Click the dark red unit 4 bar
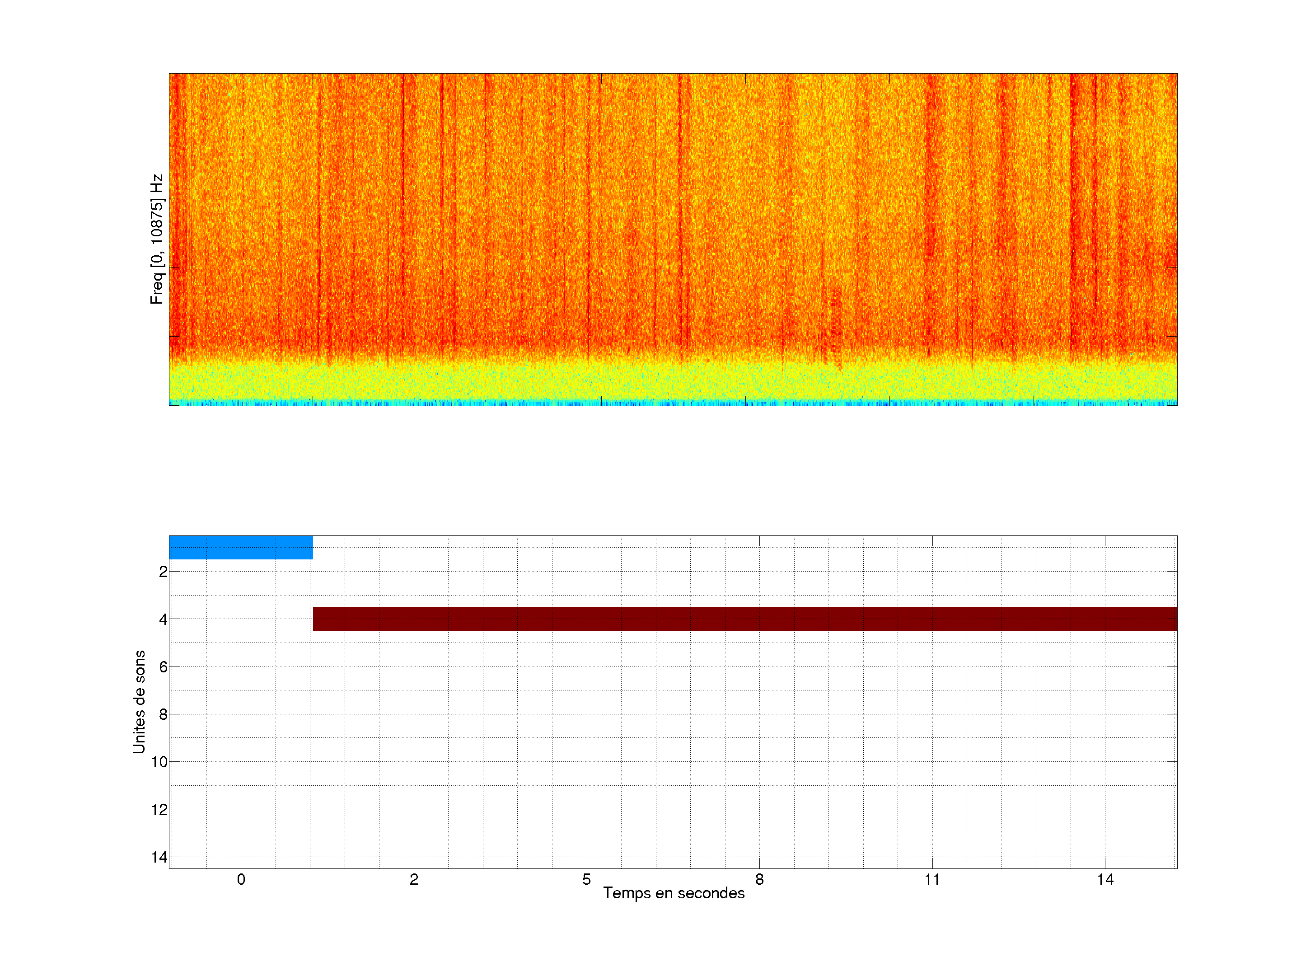 coord(744,618)
